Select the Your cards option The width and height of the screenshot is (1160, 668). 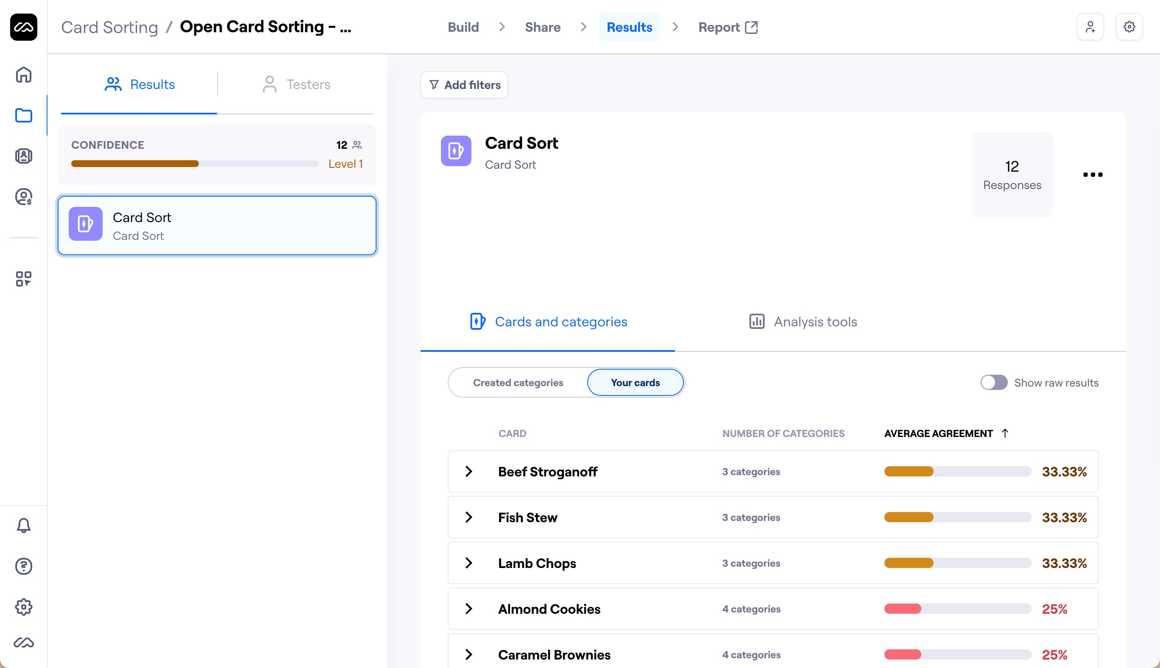pos(635,383)
